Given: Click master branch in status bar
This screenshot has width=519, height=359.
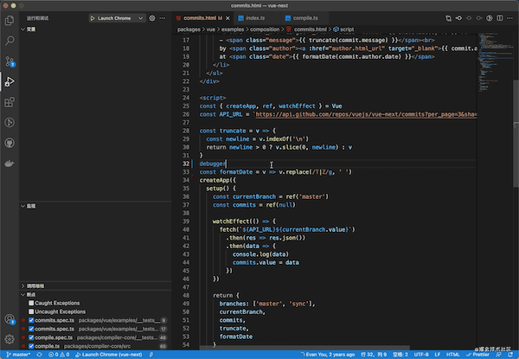Looking at the screenshot, I should [x=18, y=355].
